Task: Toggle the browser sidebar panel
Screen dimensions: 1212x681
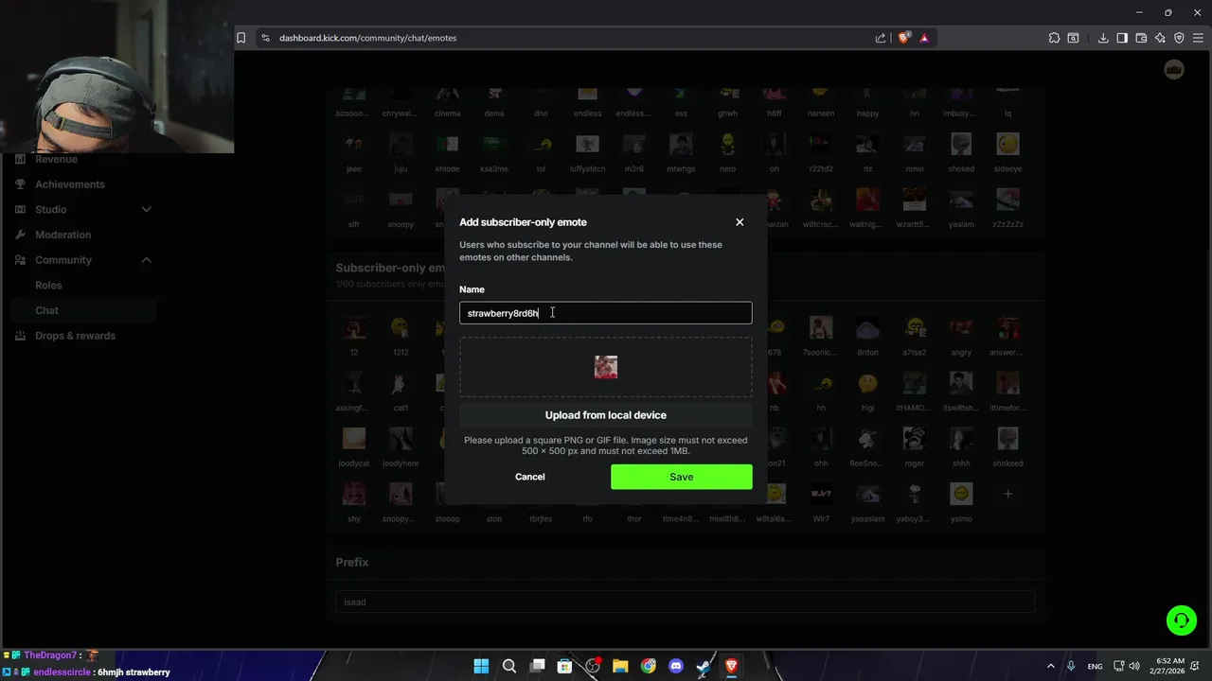Action: [x=1122, y=38]
